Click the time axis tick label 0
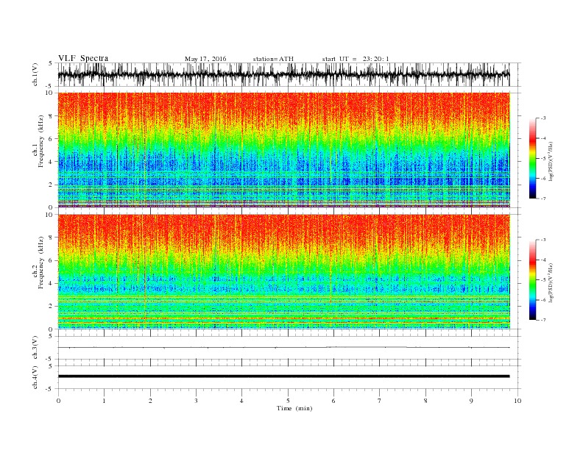This screenshot has width=583, height=450. (58, 401)
